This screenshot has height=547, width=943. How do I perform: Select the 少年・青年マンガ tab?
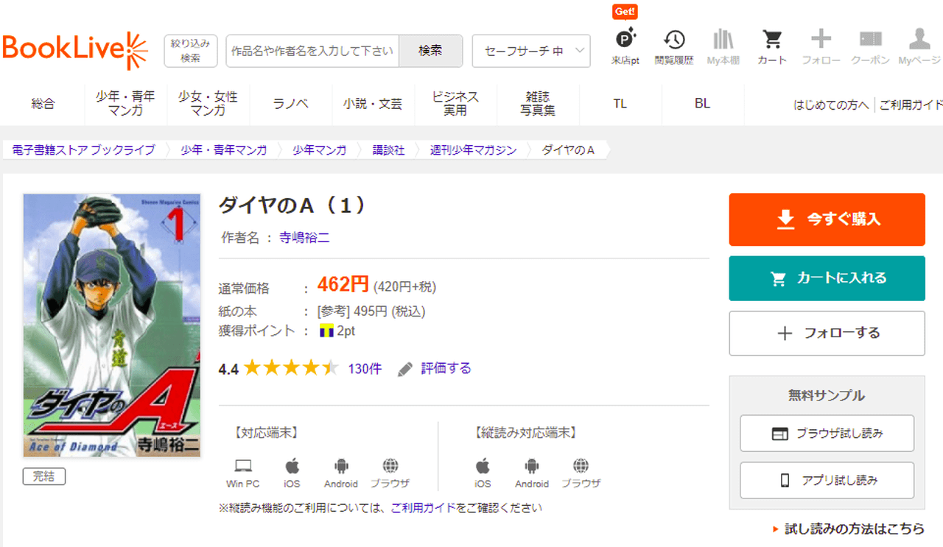coord(125,104)
